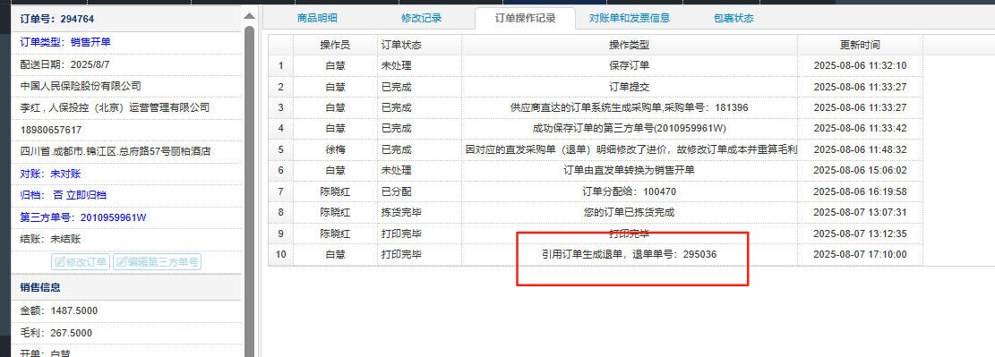Click the left panel vertical scrollbar thumb
This screenshot has width=995, height=357.
(249, 191)
